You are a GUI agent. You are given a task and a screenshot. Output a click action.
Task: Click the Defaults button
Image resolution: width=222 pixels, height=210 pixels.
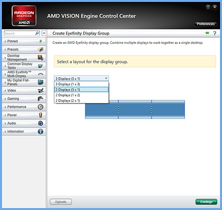(x=61, y=202)
